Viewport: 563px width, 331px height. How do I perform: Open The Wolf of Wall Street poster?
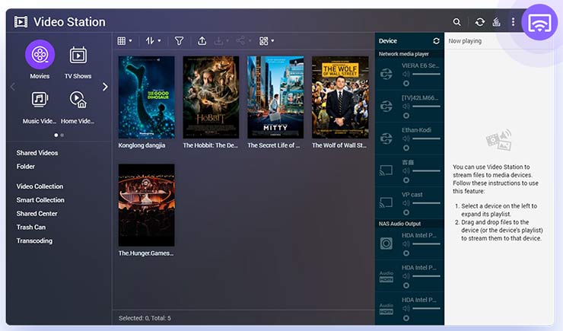[x=339, y=96]
